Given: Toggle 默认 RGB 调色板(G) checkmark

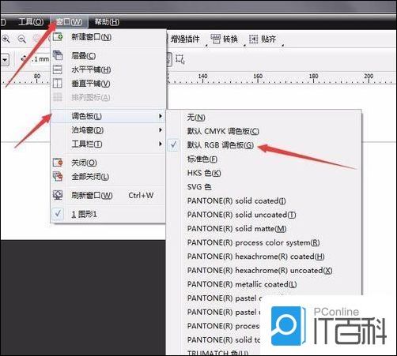Looking at the screenshot, I should coord(264,145).
